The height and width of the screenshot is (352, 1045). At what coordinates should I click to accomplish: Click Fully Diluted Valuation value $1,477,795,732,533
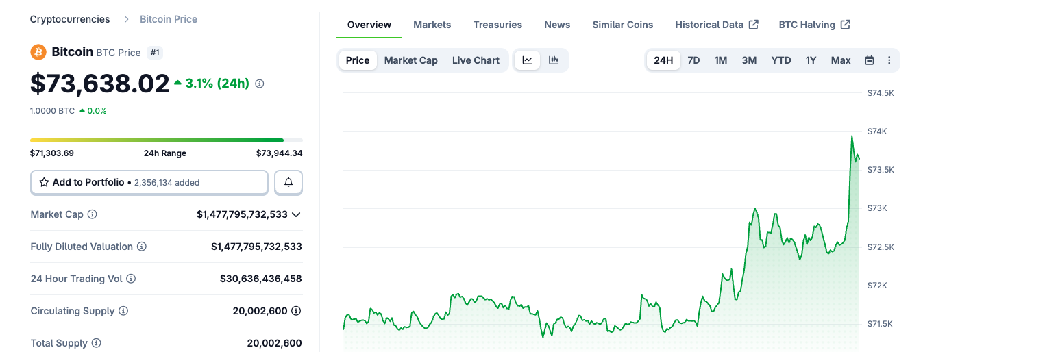click(x=256, y=247)
